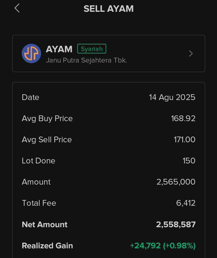Tap the Lot Done value 150

[189, 161]
